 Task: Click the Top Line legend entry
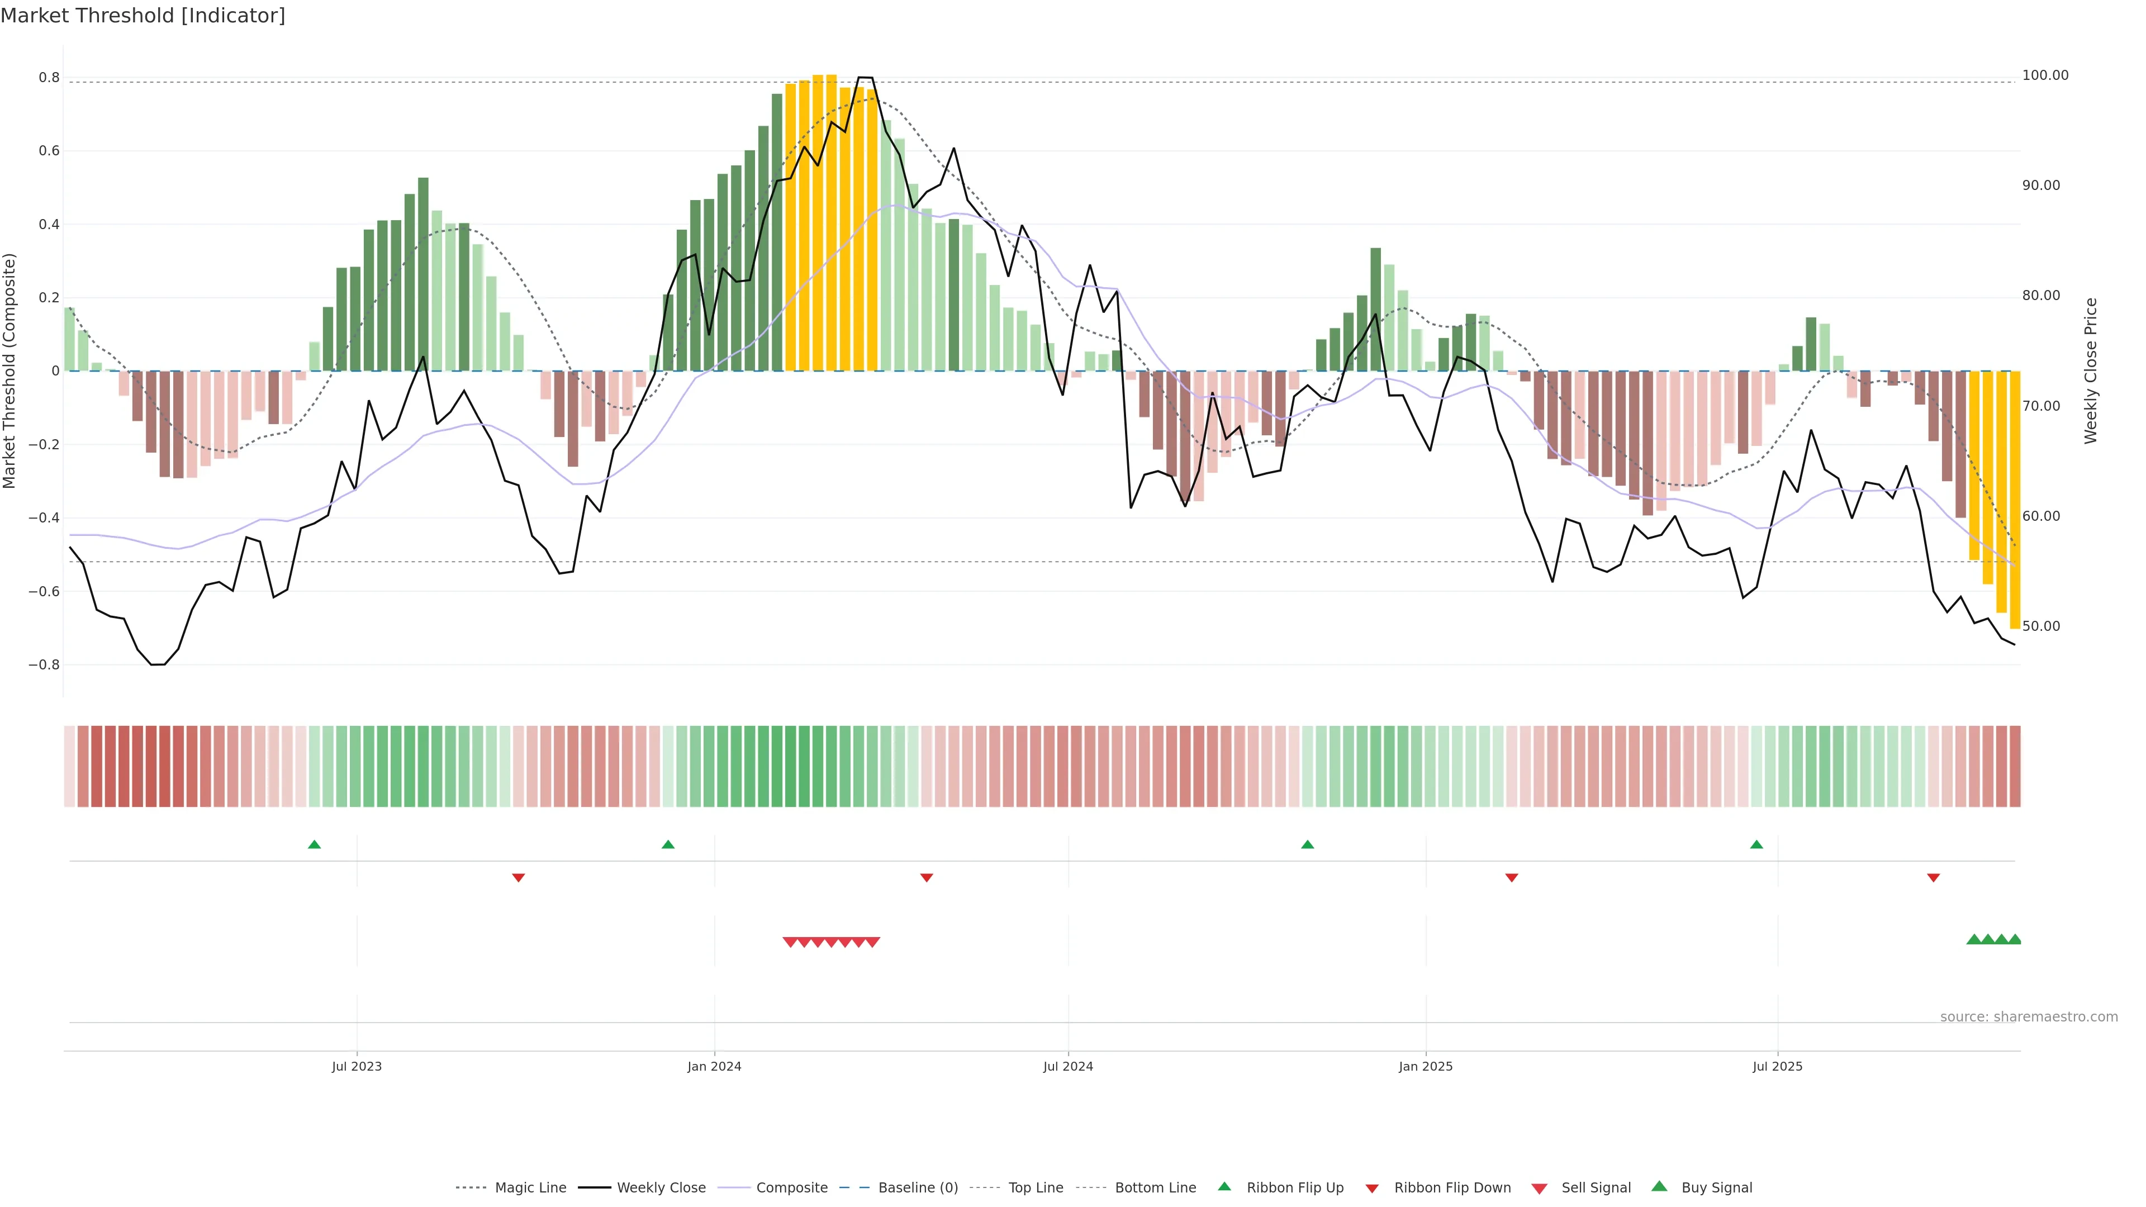click(1036, 1188)
